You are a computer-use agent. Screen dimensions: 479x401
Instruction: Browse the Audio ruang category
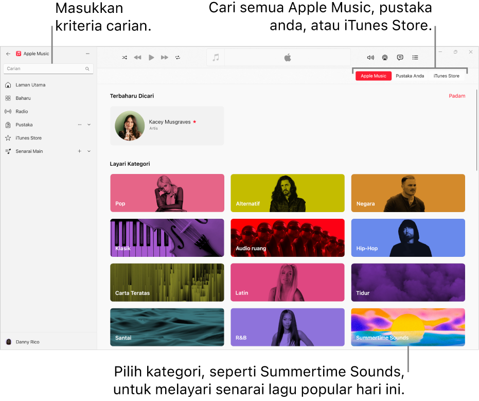pos(288,238)
